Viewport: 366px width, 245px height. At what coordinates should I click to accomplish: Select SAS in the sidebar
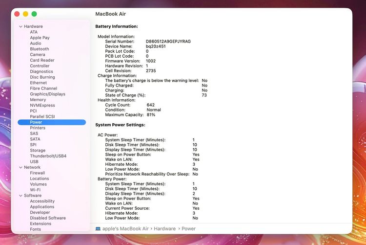(34, 134)
